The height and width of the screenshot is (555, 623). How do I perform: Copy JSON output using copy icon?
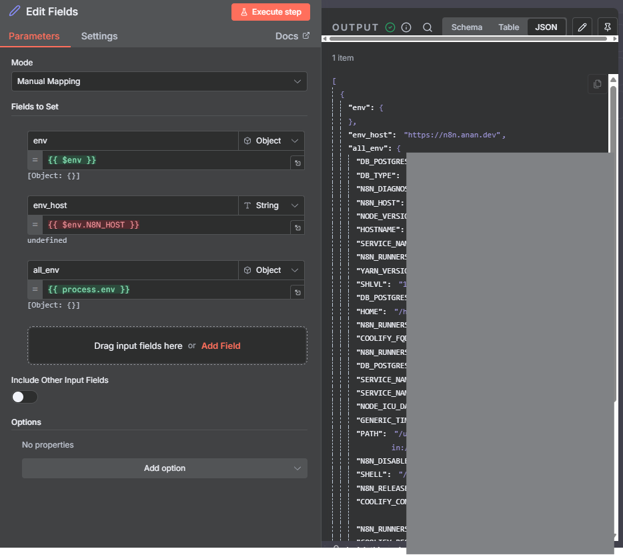coord(597,84)
